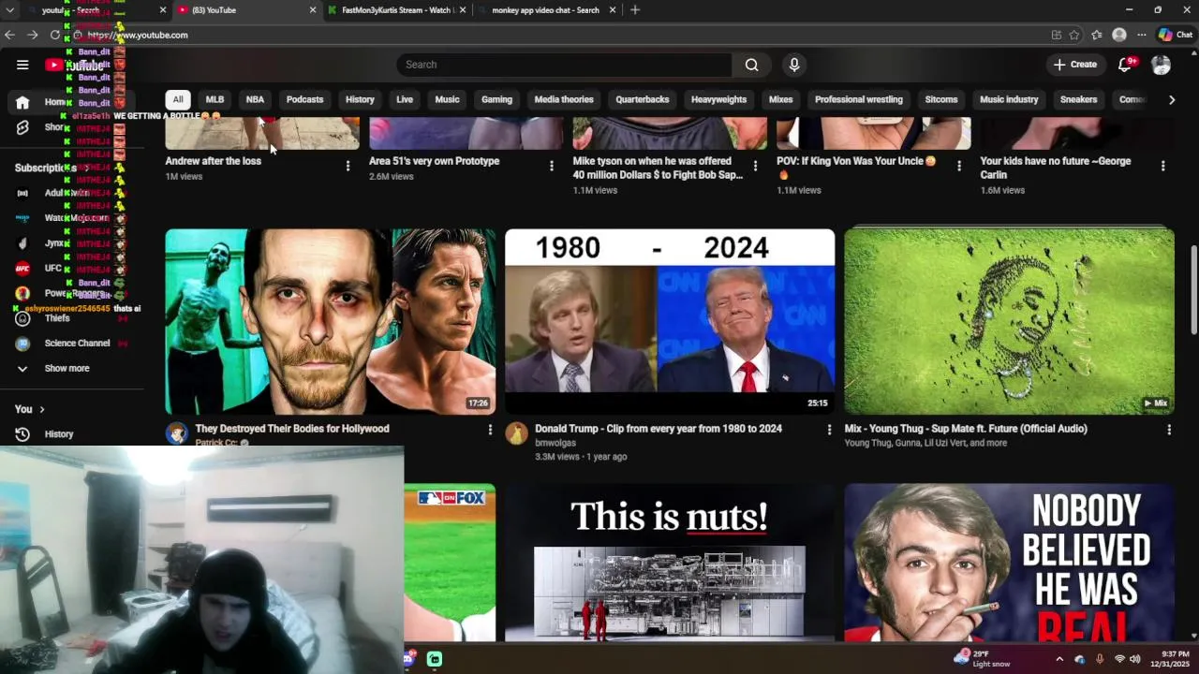Select the Heavyweights chip

point(718,99)
